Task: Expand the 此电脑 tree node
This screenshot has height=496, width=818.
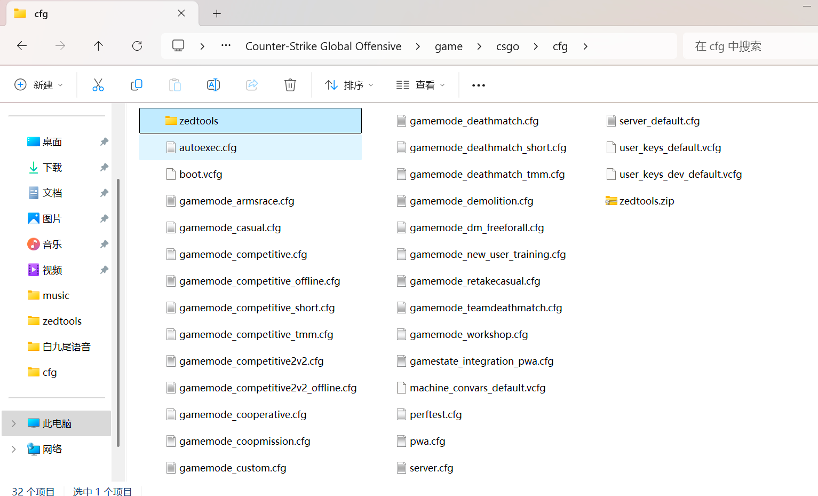Action: [14, 423]
